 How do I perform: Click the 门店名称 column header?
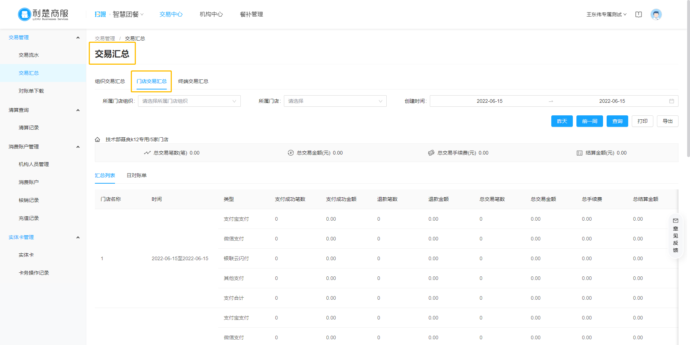coord(111,199)
